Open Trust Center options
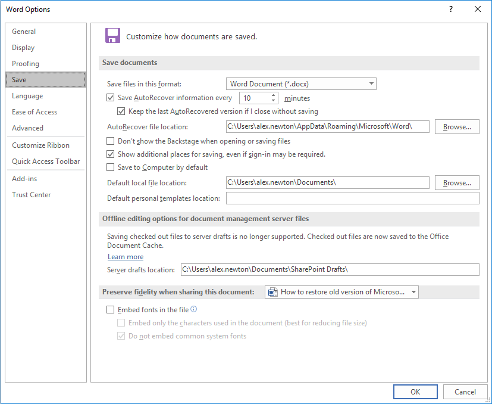This screenshot has width=492, height=404. tap(46, 195)
